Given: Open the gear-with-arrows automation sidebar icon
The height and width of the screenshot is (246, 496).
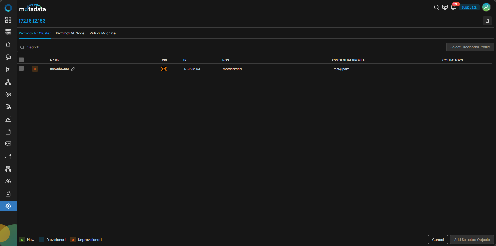Looking at the screenshot, I should [x=8, y=94].
